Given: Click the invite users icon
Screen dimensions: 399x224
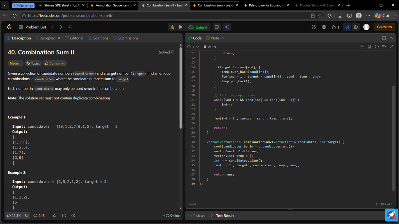Looking at the screenshot, I should coord(355,27).
